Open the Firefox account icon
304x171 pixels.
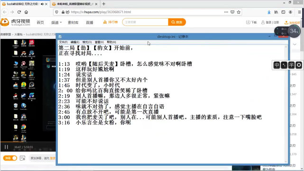[290, 12]
